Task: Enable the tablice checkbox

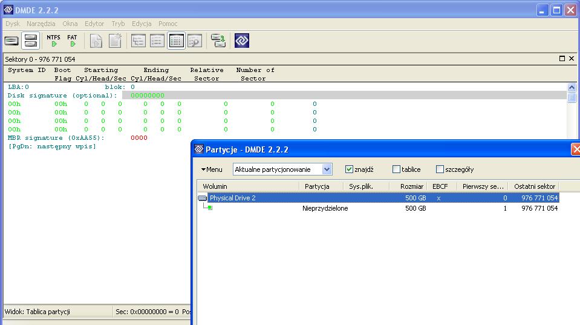Action: (396, 169)
